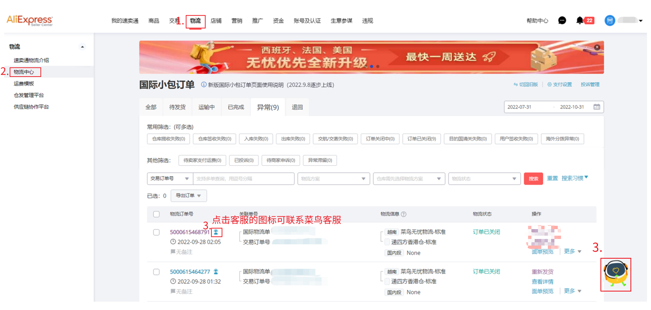Screen dimensions: 651x310
Task: Focus the order number search input field
Action: [x=244, y=179]
